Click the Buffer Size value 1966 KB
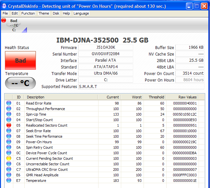 (190, 47)
